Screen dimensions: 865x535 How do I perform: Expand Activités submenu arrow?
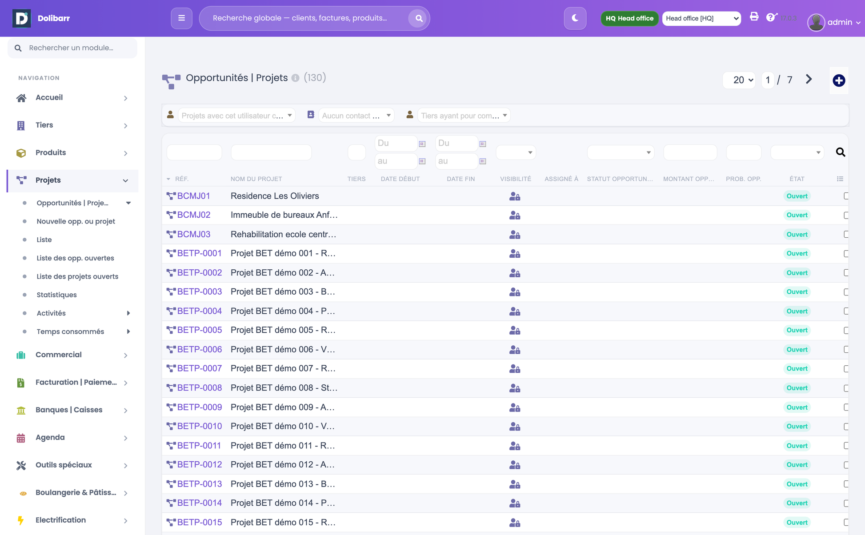(x=128, y=313)
